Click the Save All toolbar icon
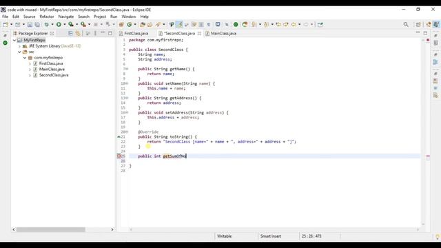Viewport: 441px width, 248px height. 37,25
